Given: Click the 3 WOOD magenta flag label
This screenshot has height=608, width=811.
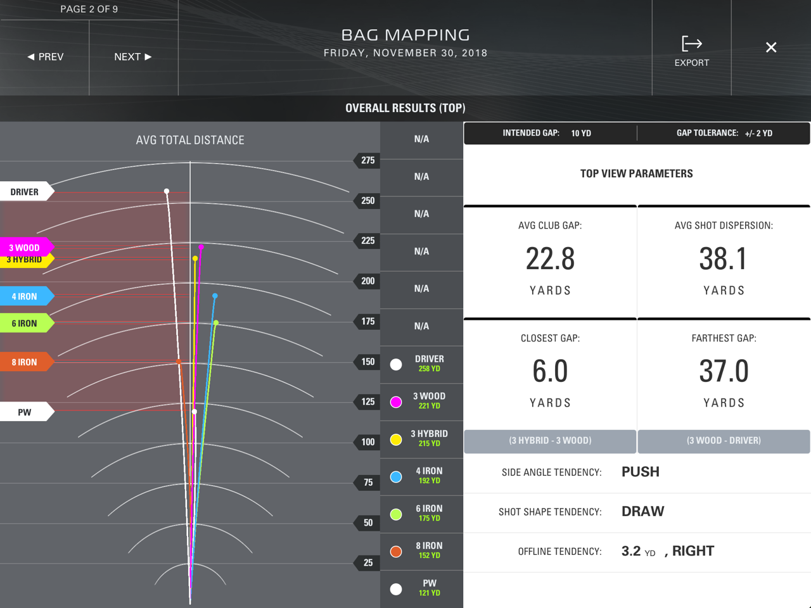Looking at the screenshot, I should coord(27,247).
